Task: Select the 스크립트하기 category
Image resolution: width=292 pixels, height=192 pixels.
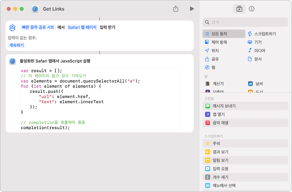Action: point(262,34)
